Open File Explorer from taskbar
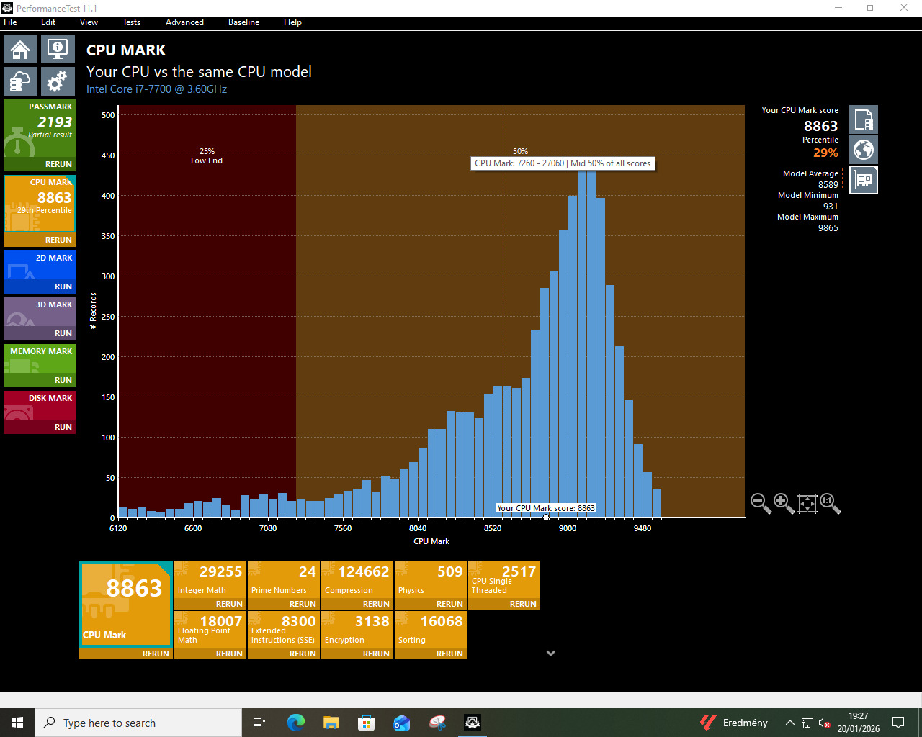Image resolution: width=922 pixels, height=737 pixels. pyautogui.click(x=331, y=723)
